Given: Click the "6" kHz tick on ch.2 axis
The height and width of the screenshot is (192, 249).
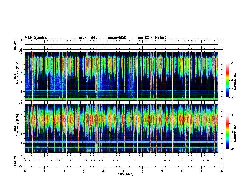Looking at the screenshot, I should coord(22,124).
